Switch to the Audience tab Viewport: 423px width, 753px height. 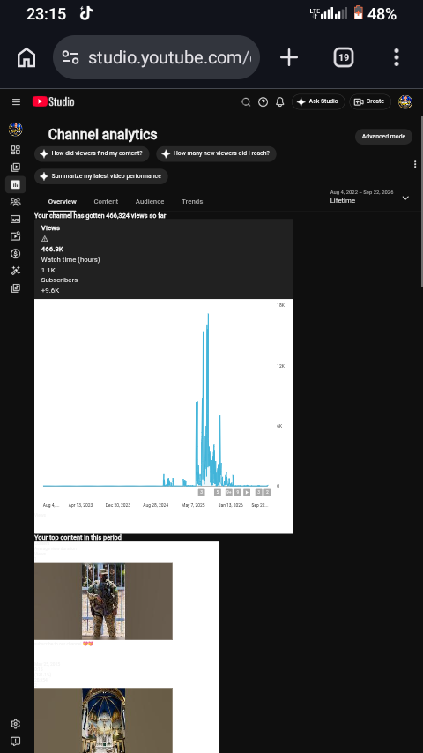[150, 201]
